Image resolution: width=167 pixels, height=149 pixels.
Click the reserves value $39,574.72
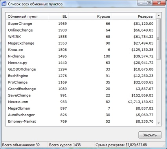[x=143, y=56]
